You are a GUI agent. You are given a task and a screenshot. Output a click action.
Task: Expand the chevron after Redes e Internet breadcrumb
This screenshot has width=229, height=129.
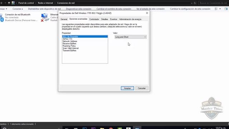coord(55,3)
